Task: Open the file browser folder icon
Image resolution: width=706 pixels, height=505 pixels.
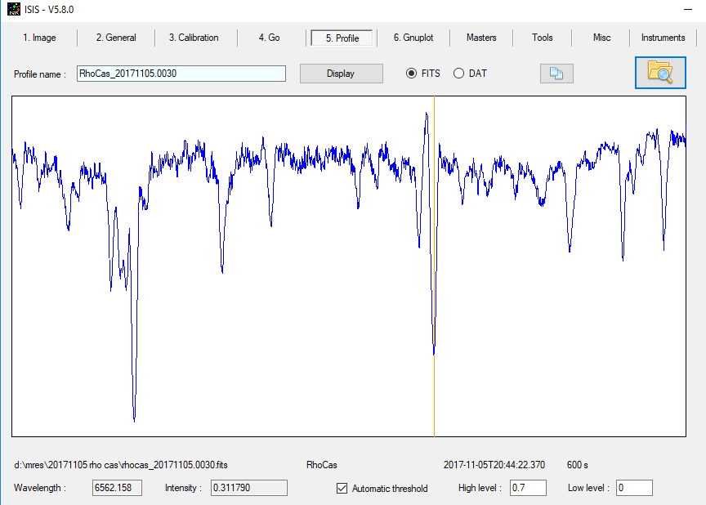Action: coord(659,73)
